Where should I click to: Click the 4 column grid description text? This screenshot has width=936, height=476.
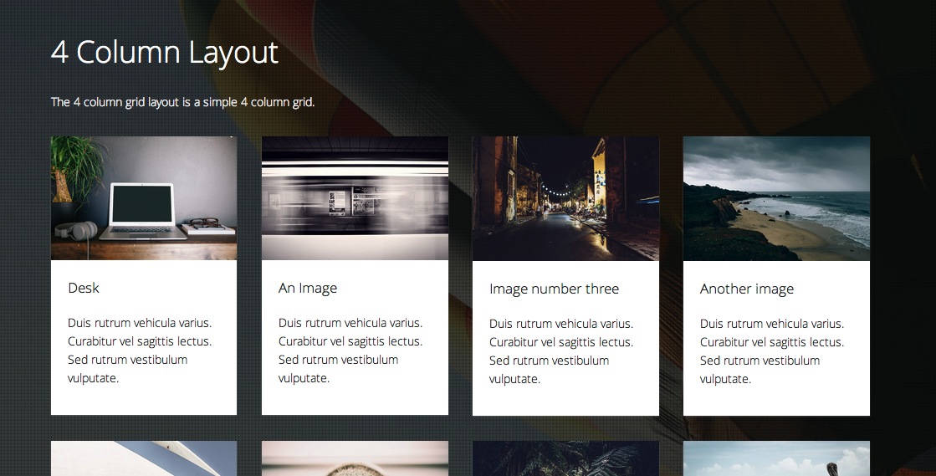click(x=182, y=102)
